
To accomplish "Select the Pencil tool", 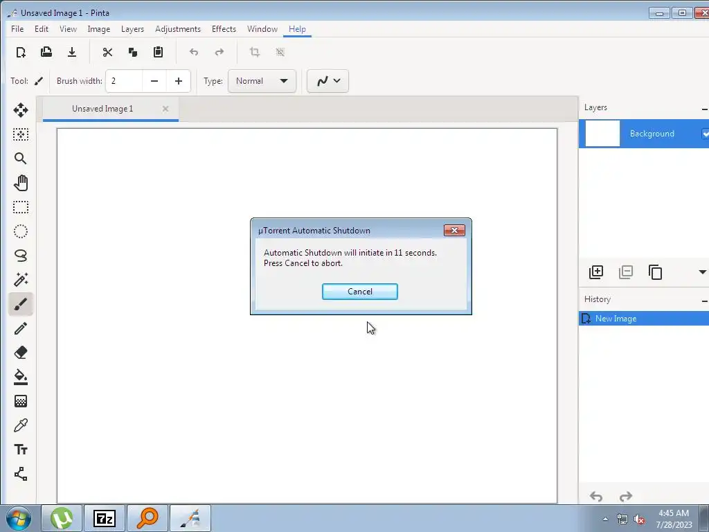I will [21, 328].
